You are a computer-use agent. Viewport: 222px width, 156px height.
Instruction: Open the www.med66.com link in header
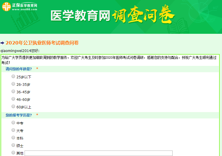25,10
